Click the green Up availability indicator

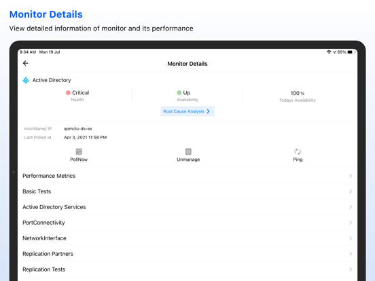click(x=179, y=93)
